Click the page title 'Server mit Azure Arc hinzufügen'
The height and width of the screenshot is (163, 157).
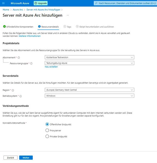pyautogui.click(x=32, y=15)
